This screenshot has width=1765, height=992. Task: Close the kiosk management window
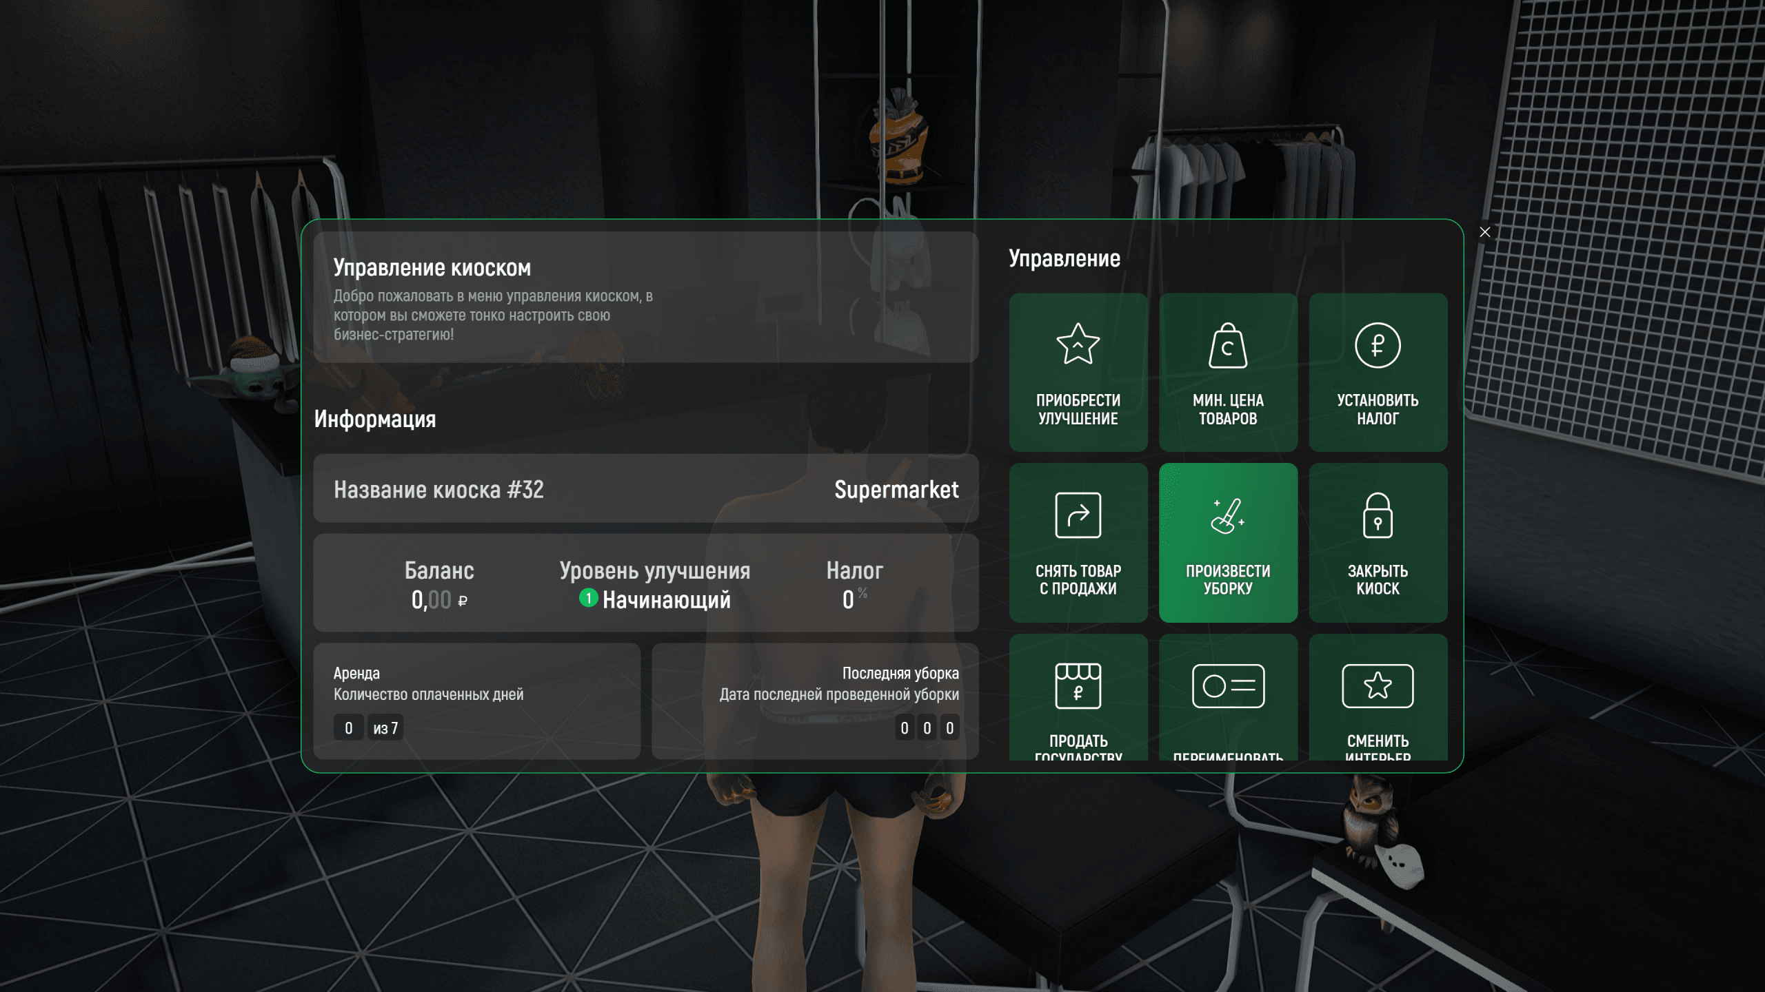tap(1484, 232)
